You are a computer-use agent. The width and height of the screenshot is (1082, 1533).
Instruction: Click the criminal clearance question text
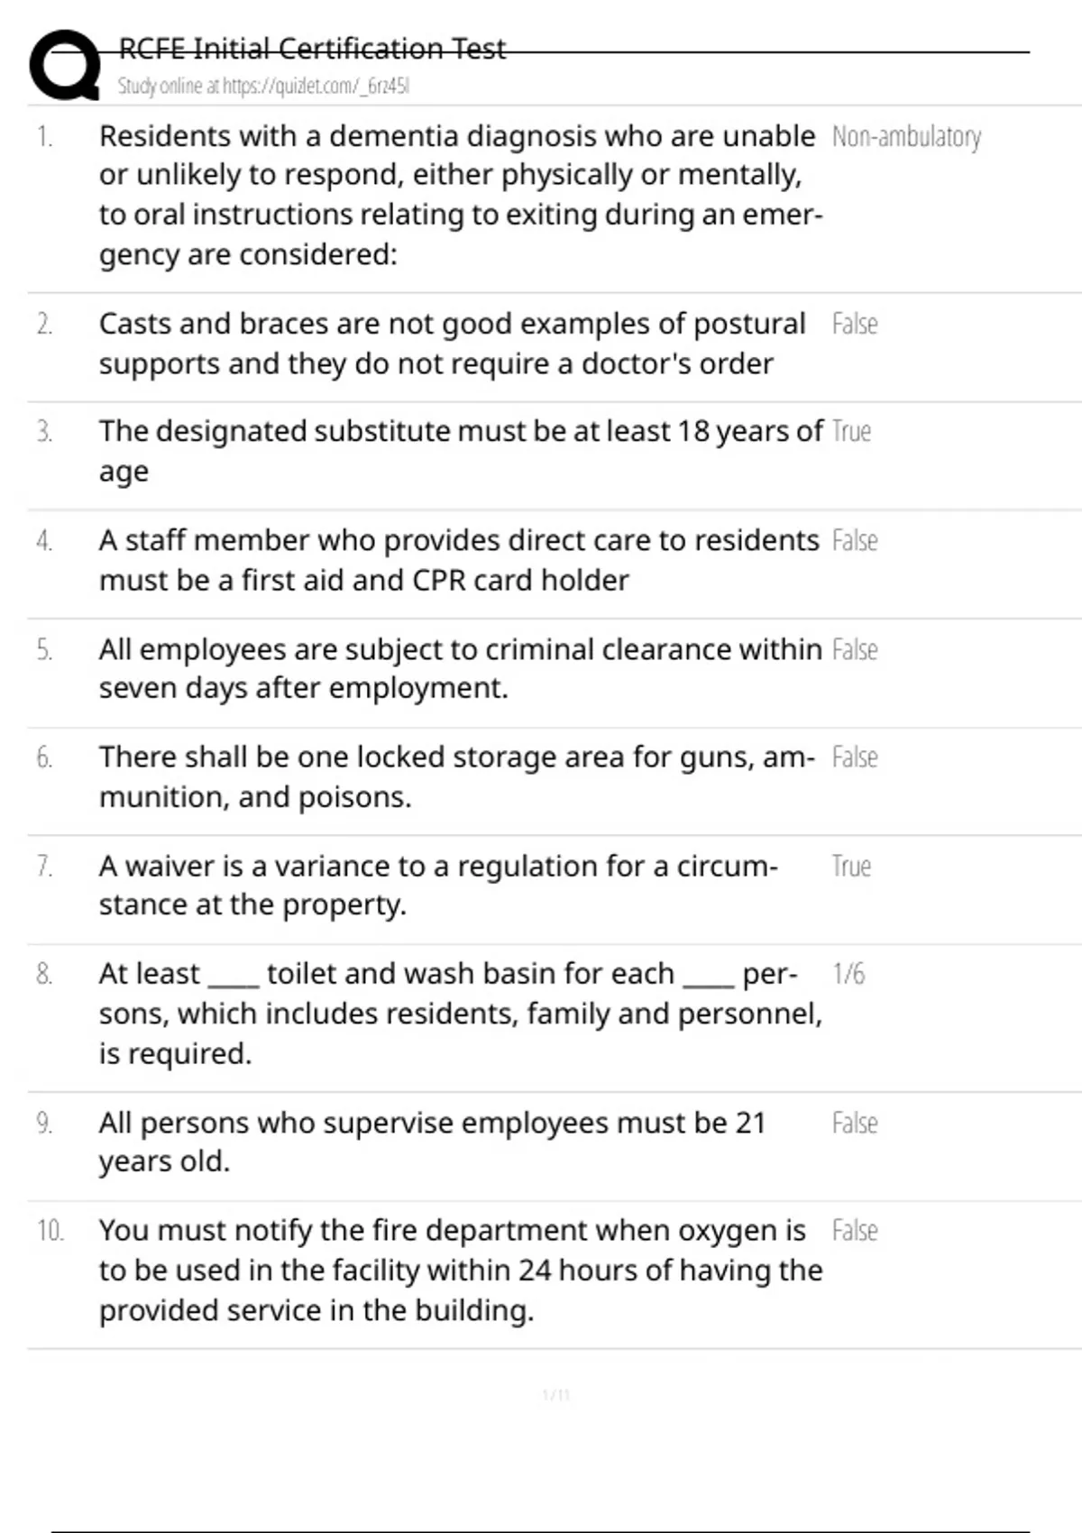pos(460,668)
